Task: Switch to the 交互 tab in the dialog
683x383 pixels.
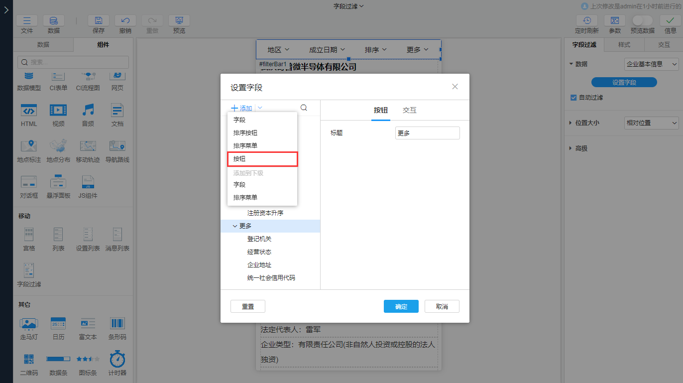Action: [409, 110]
